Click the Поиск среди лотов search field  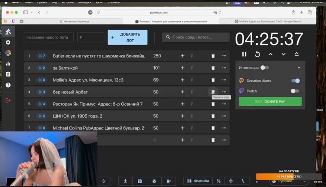point(196,37)
